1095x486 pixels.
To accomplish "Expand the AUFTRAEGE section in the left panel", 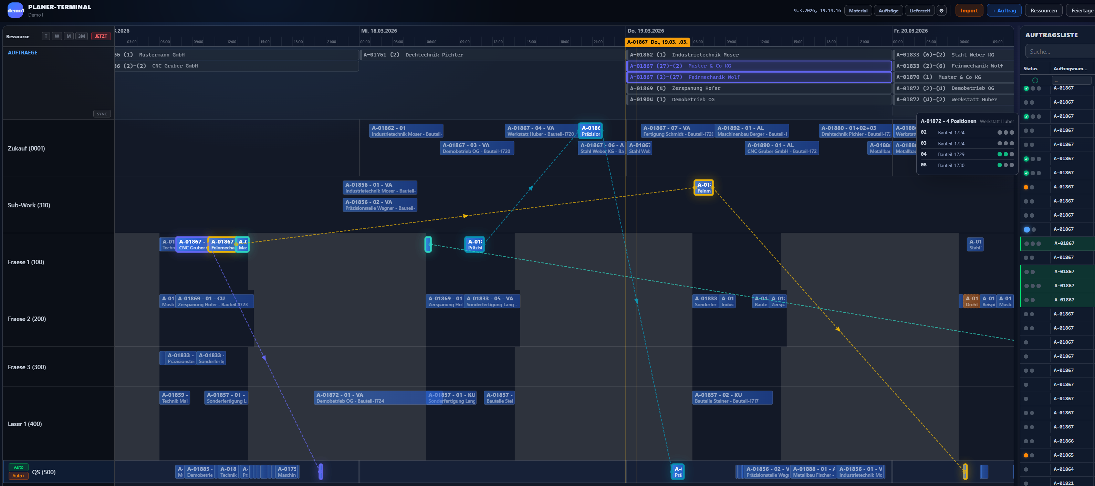I will pos(22,52).
